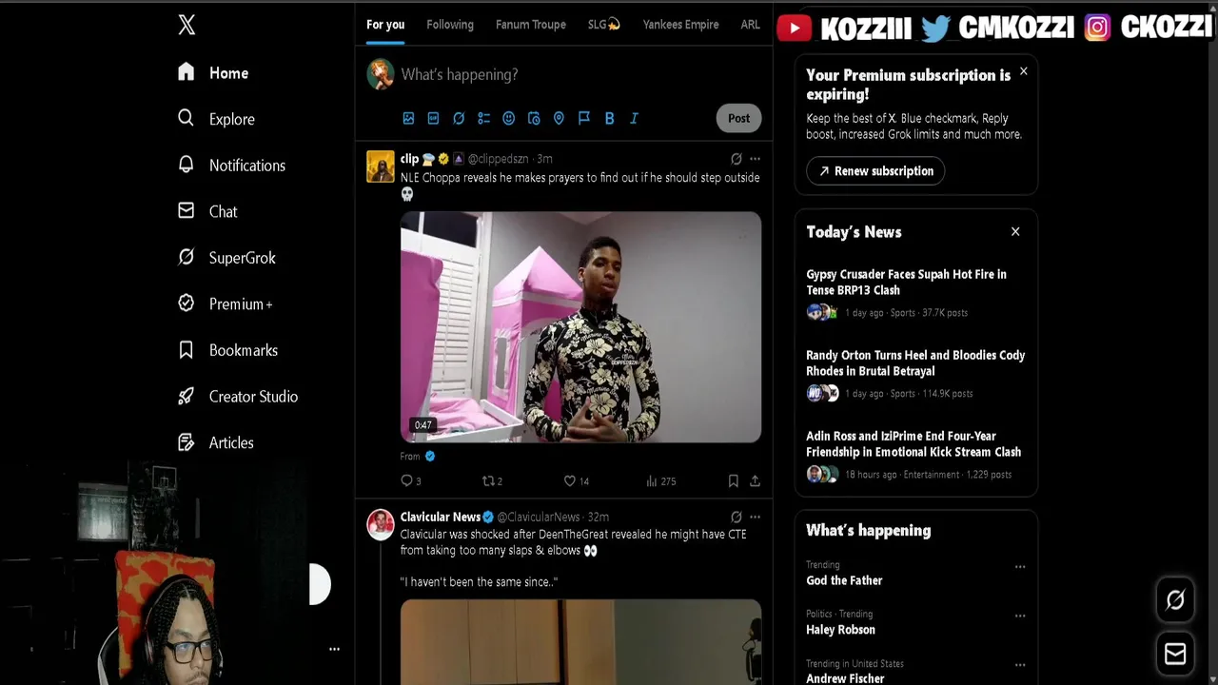The image size is (1218, 685).
Task: Switch to SLG tab
Action: click(x=603, y=25)
